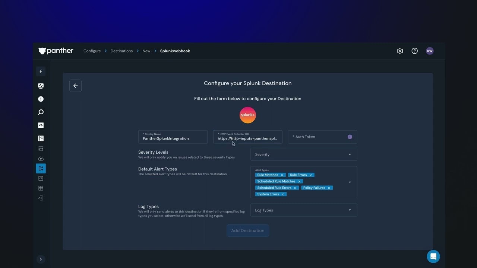This screenshot has height=268, width=477.
Task: Open the outlined code box sidebar icon
Action: tap(41, 178)
